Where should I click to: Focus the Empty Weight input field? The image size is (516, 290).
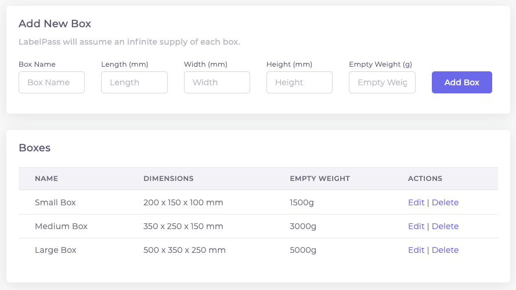click(x=382, y=82)
